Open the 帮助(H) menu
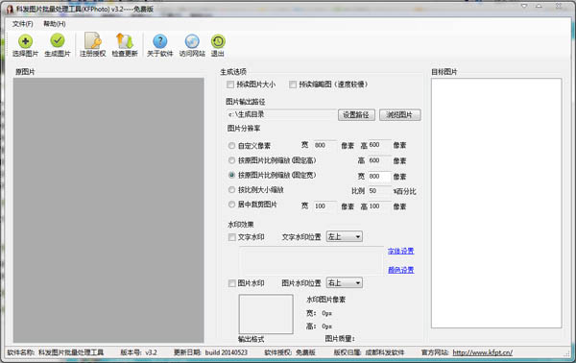The height and width of the screenshot is (363, 576). pos(55,24)
